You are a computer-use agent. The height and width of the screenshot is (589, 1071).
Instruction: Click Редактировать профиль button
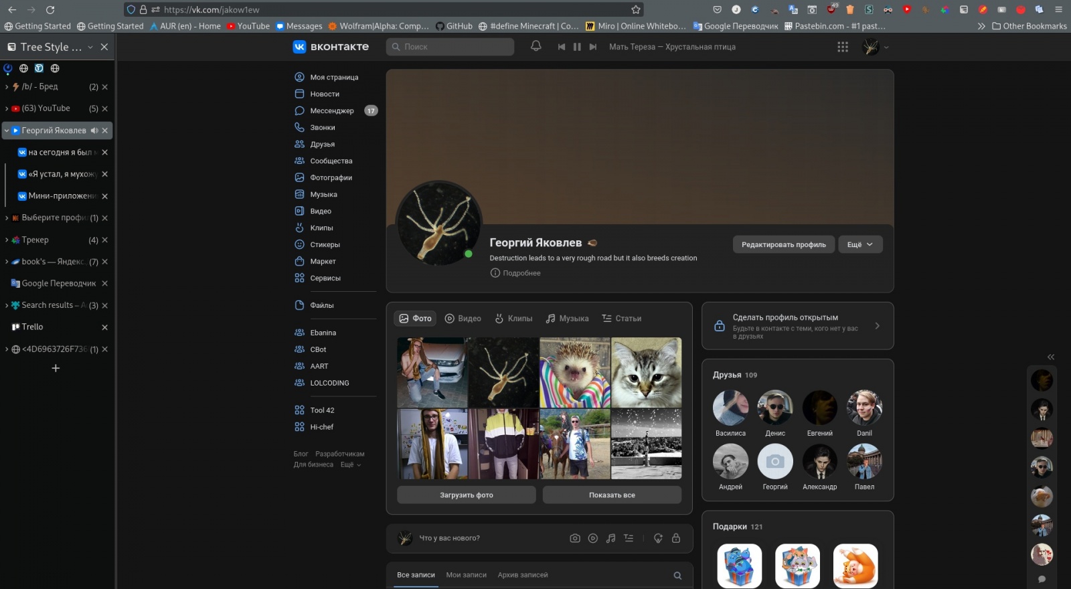click(x=783, y=244)
